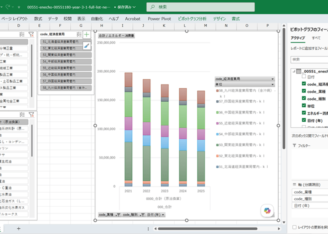Select slicer item 56_中国経済産業局管内
328x234 pixels.
click(x=66, y=74)
